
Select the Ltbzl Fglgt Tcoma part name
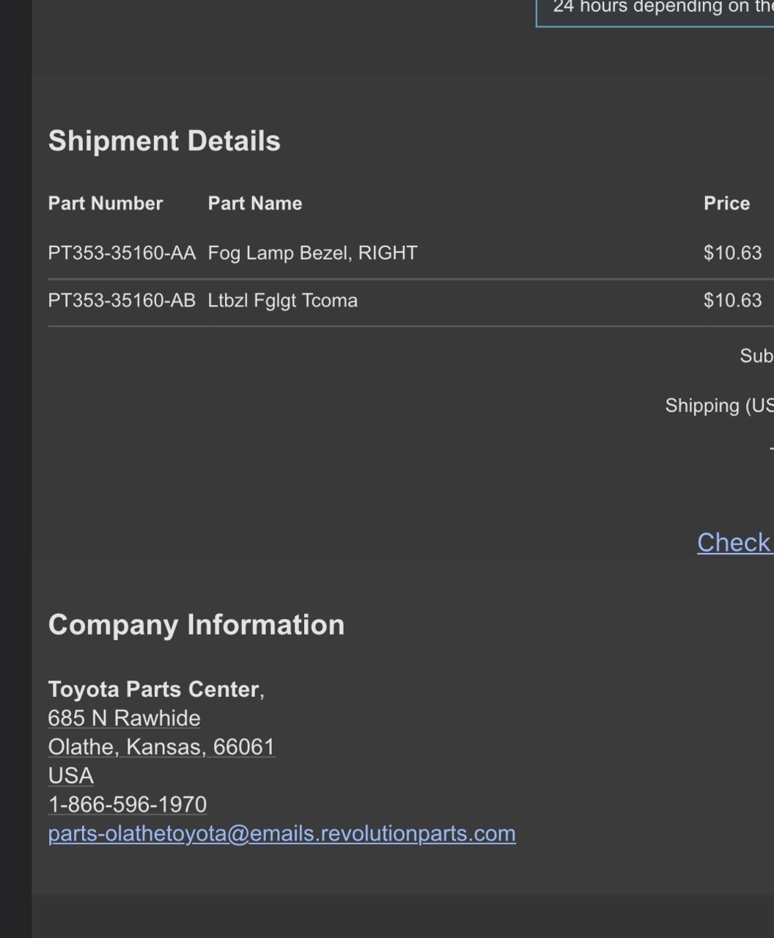[x=283, y=301]
